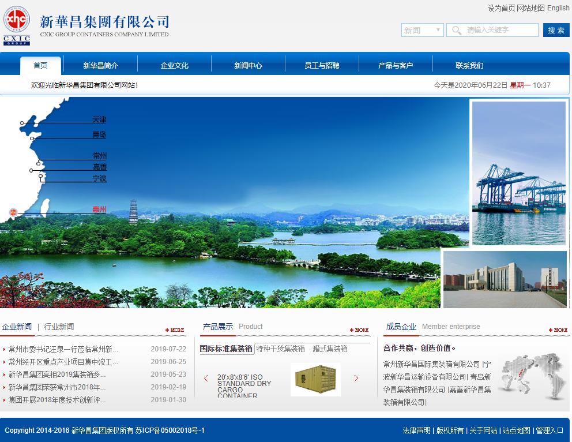Click 设为首页 link
The height and width of the screenshot is (442, 572).
click(x=501, y=8)
